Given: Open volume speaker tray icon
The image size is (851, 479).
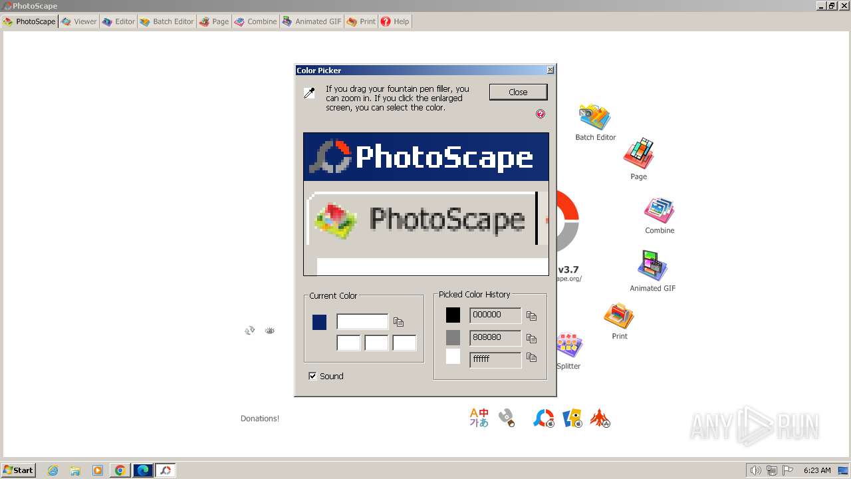Looking at the screenshot, I should click(756, 470).
